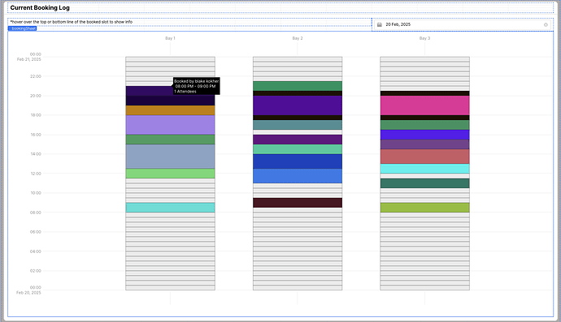Select Bay 2 large purple 18:00–20:00 slot
The image size is (561, 322).
point(298,105)
